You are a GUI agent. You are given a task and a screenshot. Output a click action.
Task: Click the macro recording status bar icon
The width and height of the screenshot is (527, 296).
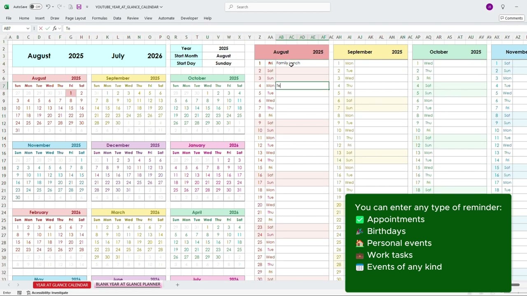[19, 293]
